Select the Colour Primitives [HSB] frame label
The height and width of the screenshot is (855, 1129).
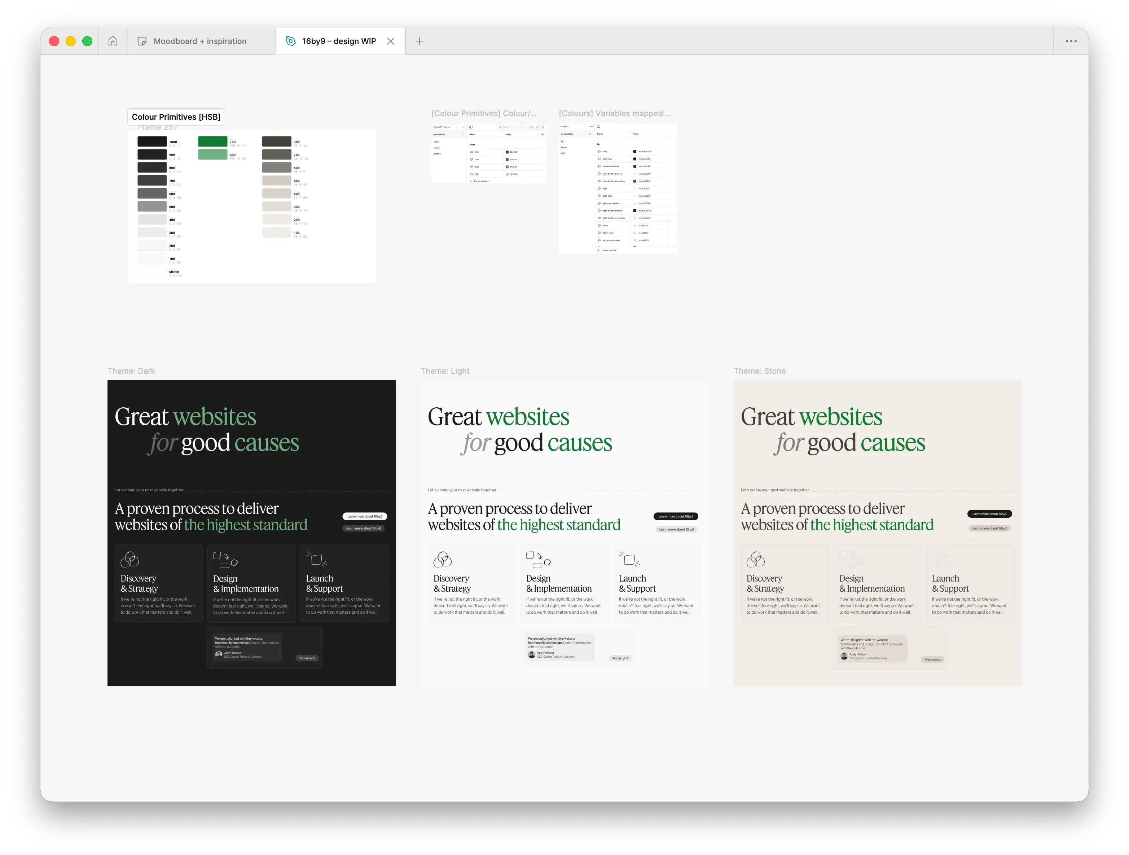[176, 117]
